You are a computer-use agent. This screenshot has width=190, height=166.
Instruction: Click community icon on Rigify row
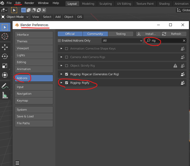183,83
